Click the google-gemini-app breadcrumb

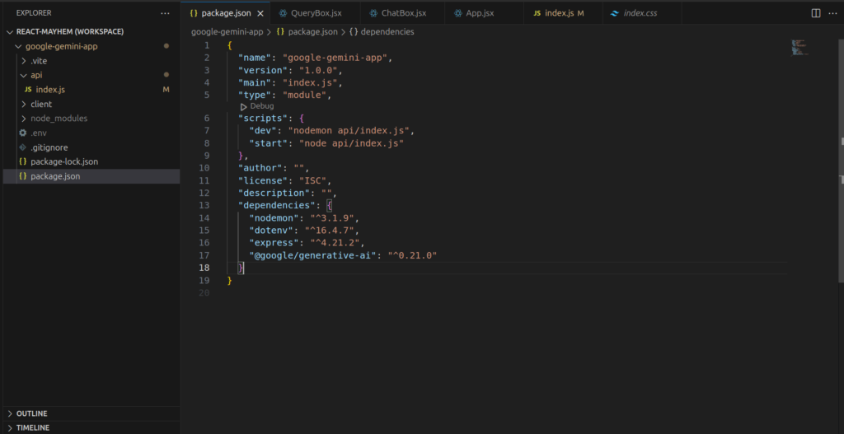click(227, 32)
